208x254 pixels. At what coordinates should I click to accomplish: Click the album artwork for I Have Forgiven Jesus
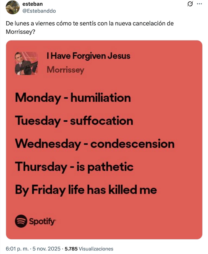pyautogui.click(x=26, y=63)
